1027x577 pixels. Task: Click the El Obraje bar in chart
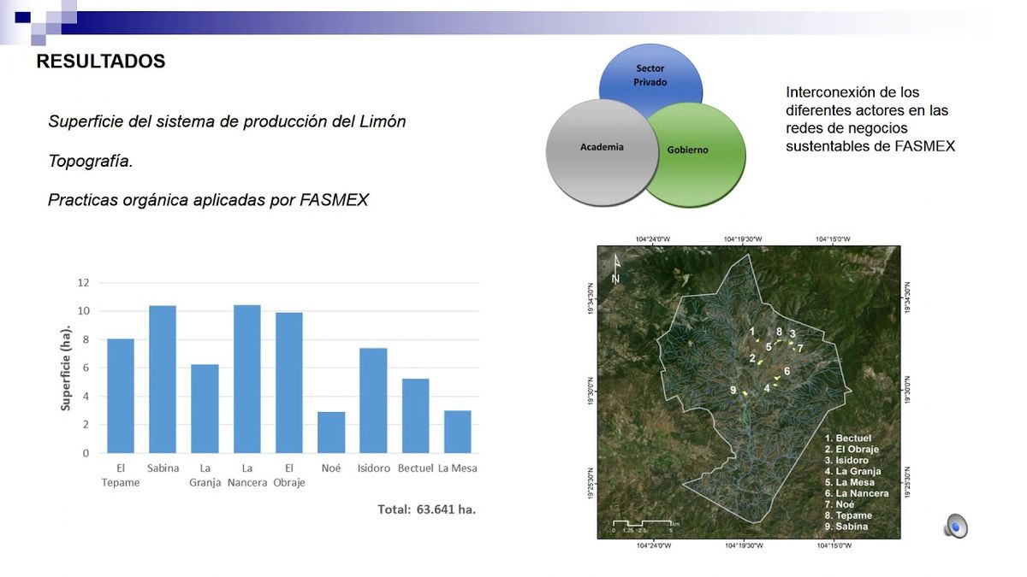click(x=288, y=383)
